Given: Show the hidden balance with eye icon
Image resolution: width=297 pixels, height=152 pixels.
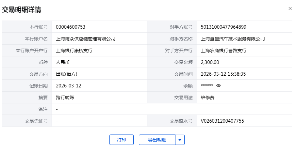Looking at the screenshot, I should click(x=219, y=86).
